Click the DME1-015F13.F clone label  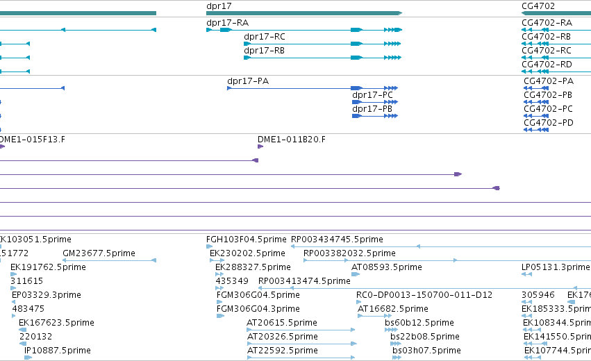coord(33,140)
